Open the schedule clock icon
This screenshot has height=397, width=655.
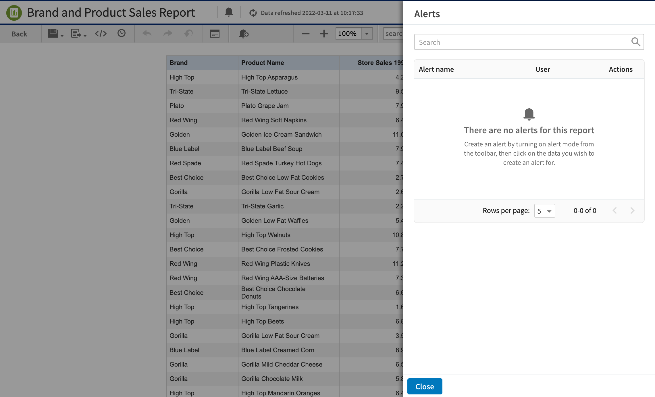click(x=122, y=33)
